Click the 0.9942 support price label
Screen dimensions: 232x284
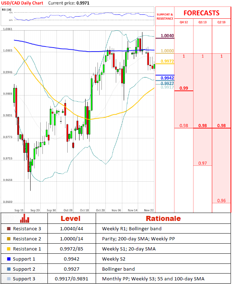click(167, 78)
